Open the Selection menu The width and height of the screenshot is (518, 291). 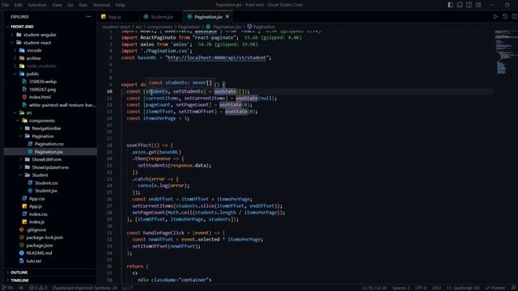(37, 5)
